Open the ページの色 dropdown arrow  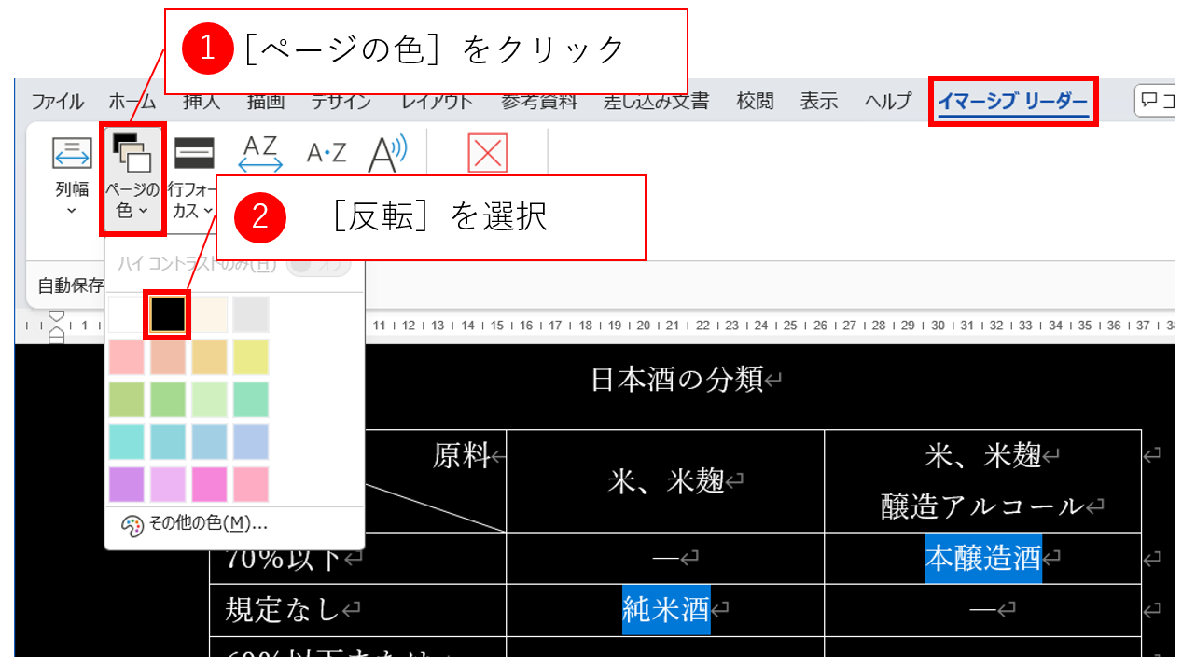(143, 212)
